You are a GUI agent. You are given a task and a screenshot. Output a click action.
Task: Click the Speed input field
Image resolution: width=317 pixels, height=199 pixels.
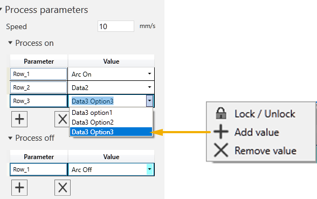pos(116,26)
